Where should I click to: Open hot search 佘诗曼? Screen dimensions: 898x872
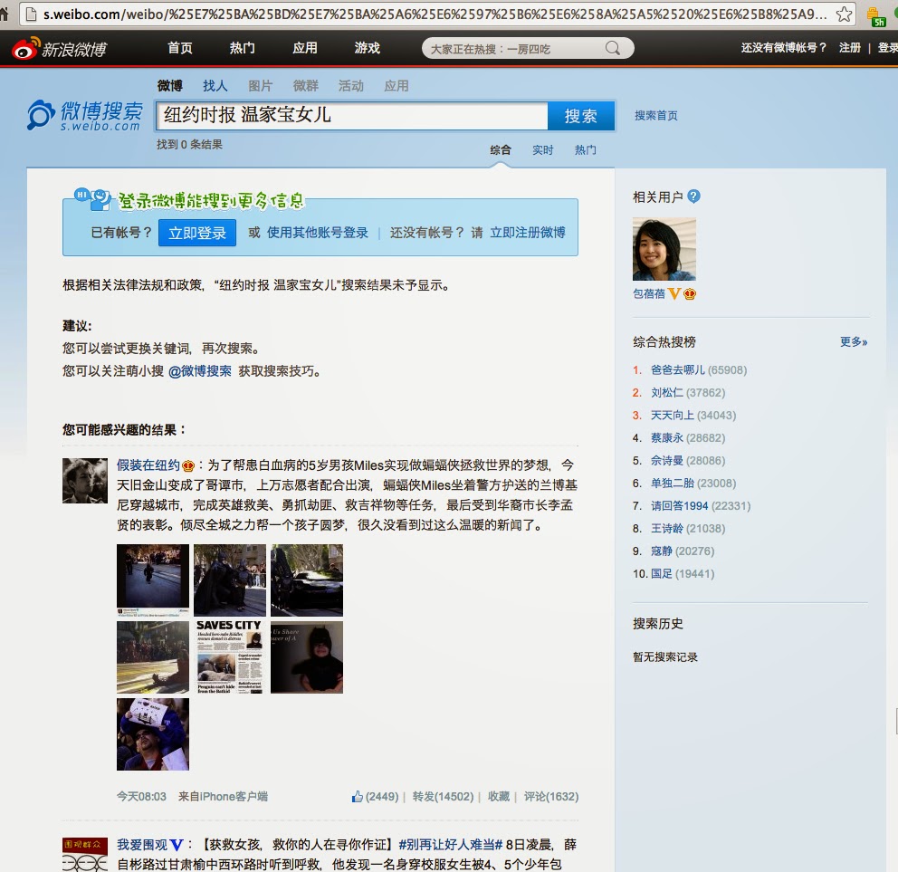tap(667, 461)
